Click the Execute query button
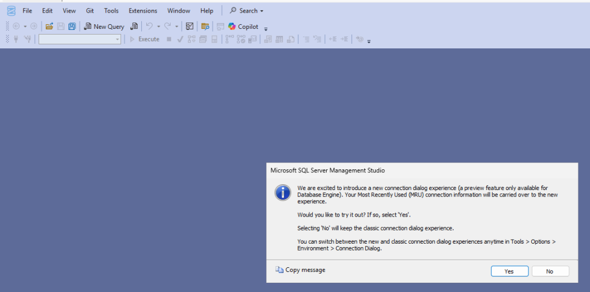The width and height of the screenshot is (590, 292). (145, 39)
